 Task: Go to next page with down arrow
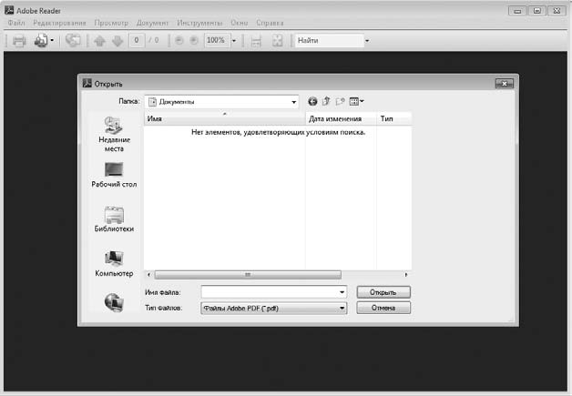pos(117,41)
